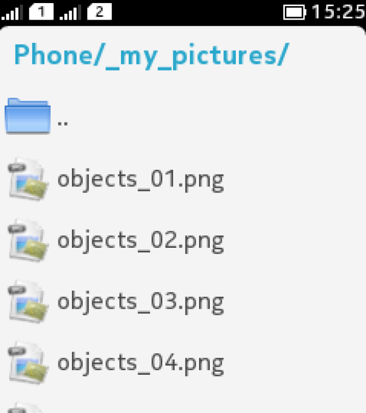Tap the SIM card 1 badge

click(41, 11)
